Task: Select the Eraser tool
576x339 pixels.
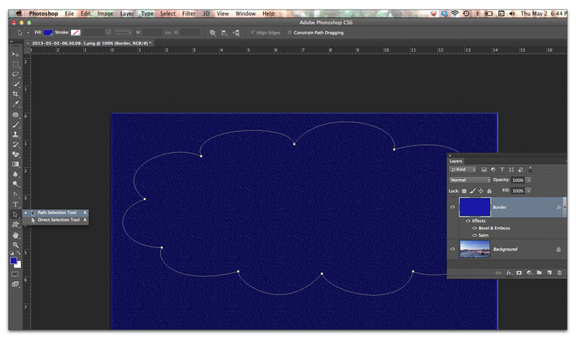Action: [x=15, y=154]
